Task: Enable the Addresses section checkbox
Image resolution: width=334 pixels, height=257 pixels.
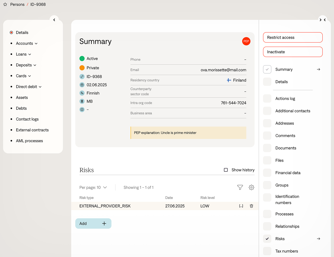Action: click(x=267, y=123)
